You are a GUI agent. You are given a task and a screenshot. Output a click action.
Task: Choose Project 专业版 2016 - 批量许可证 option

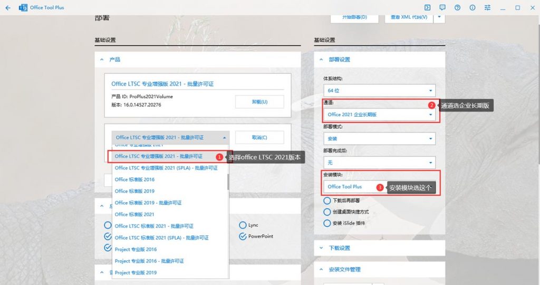pyautogui.click(x=170, y=261)
